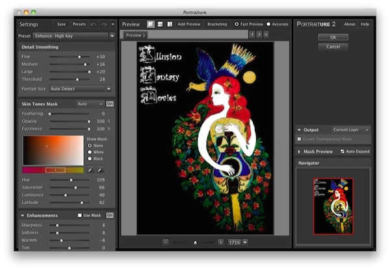Go to previous preview tab arrow
Screen dimensions: 390x270
pos(252,34)
